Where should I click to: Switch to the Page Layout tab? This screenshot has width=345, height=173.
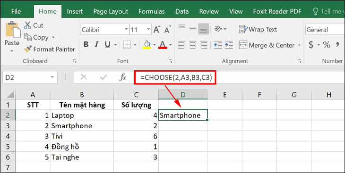(x=111, y=11)
